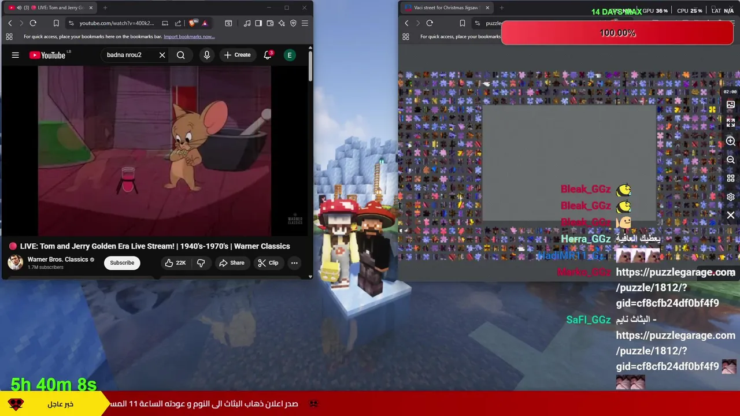Click Import bookmarks now link

189,36
